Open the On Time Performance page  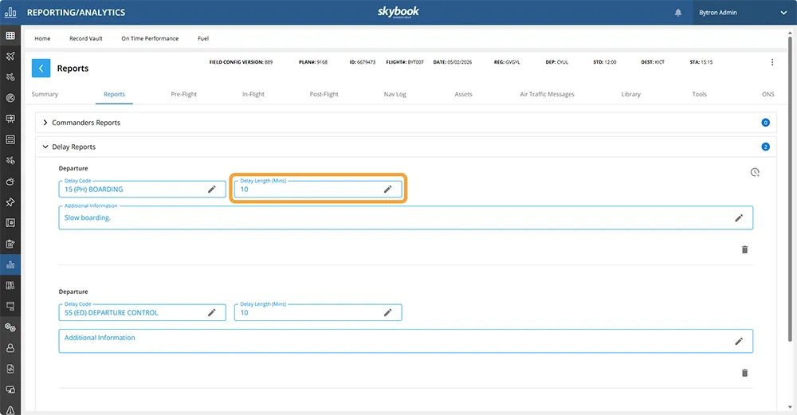(150, 38)
